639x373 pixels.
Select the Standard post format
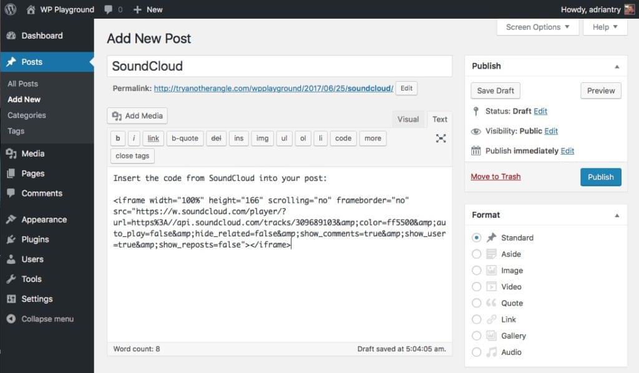[476, 238]
